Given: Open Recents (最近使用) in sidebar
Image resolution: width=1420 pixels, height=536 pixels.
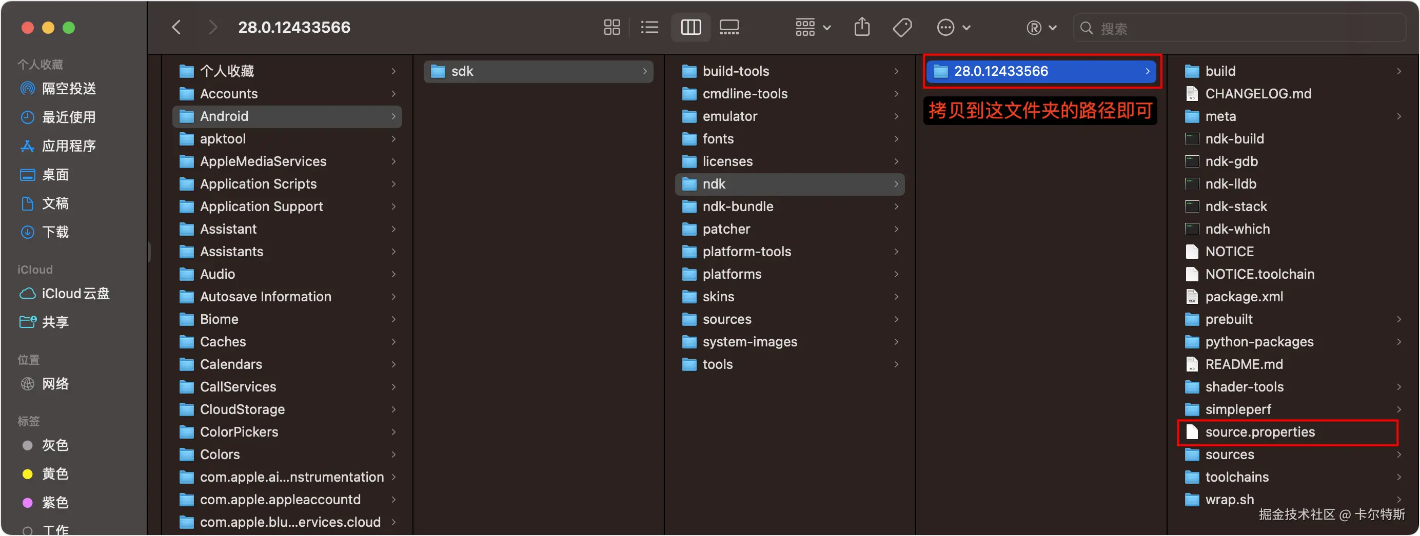Looking at the screenshot, I should click(58, 117).
